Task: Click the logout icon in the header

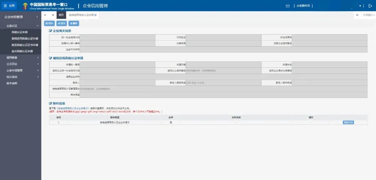Action: coord(370,6)
